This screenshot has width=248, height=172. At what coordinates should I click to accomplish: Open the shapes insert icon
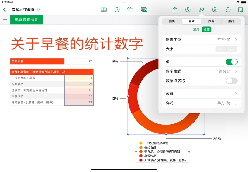[x=130, y=9]
